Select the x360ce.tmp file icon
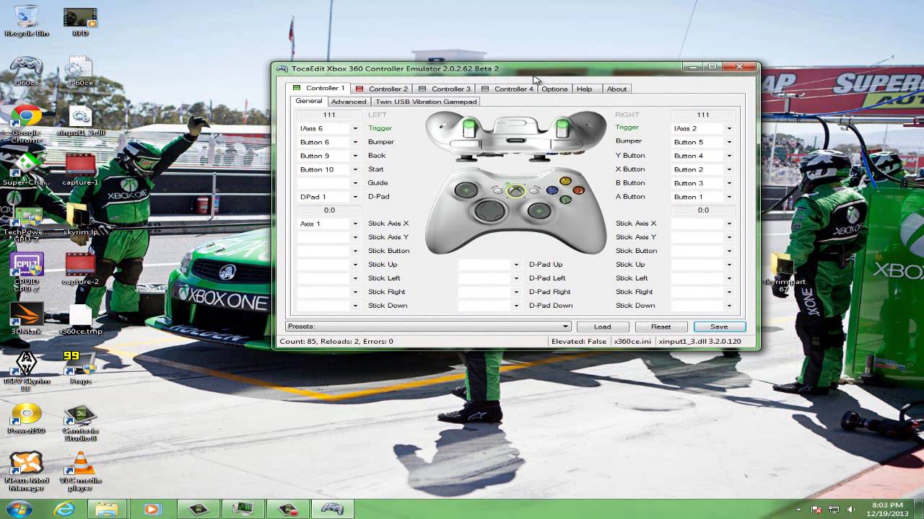Viewport: 924px width, 519px height. point(80,320)
